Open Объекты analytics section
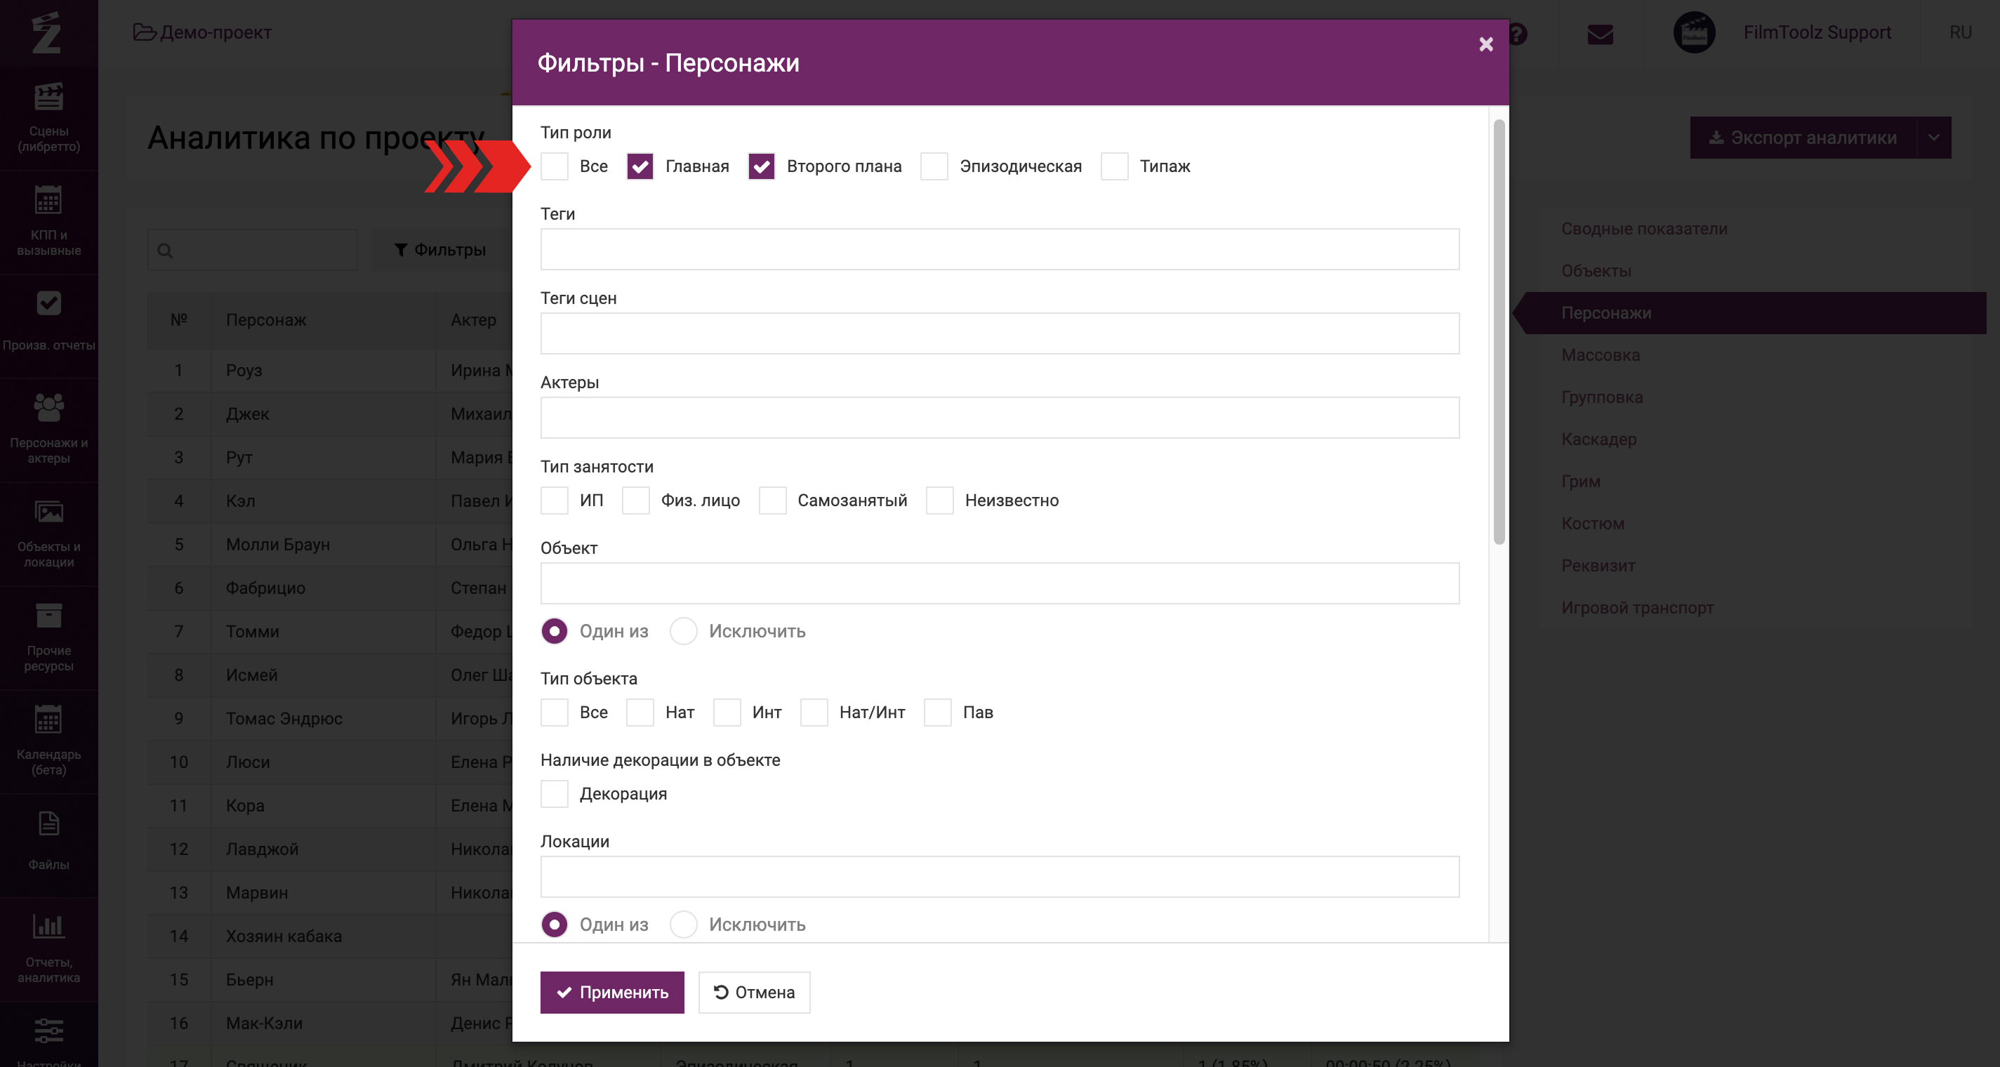 tap(1596, 271)
